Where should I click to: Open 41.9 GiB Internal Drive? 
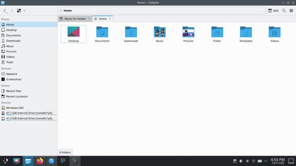tap(29, 118)
